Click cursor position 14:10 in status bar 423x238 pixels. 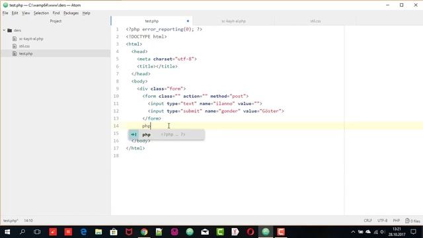pos(28,221)
